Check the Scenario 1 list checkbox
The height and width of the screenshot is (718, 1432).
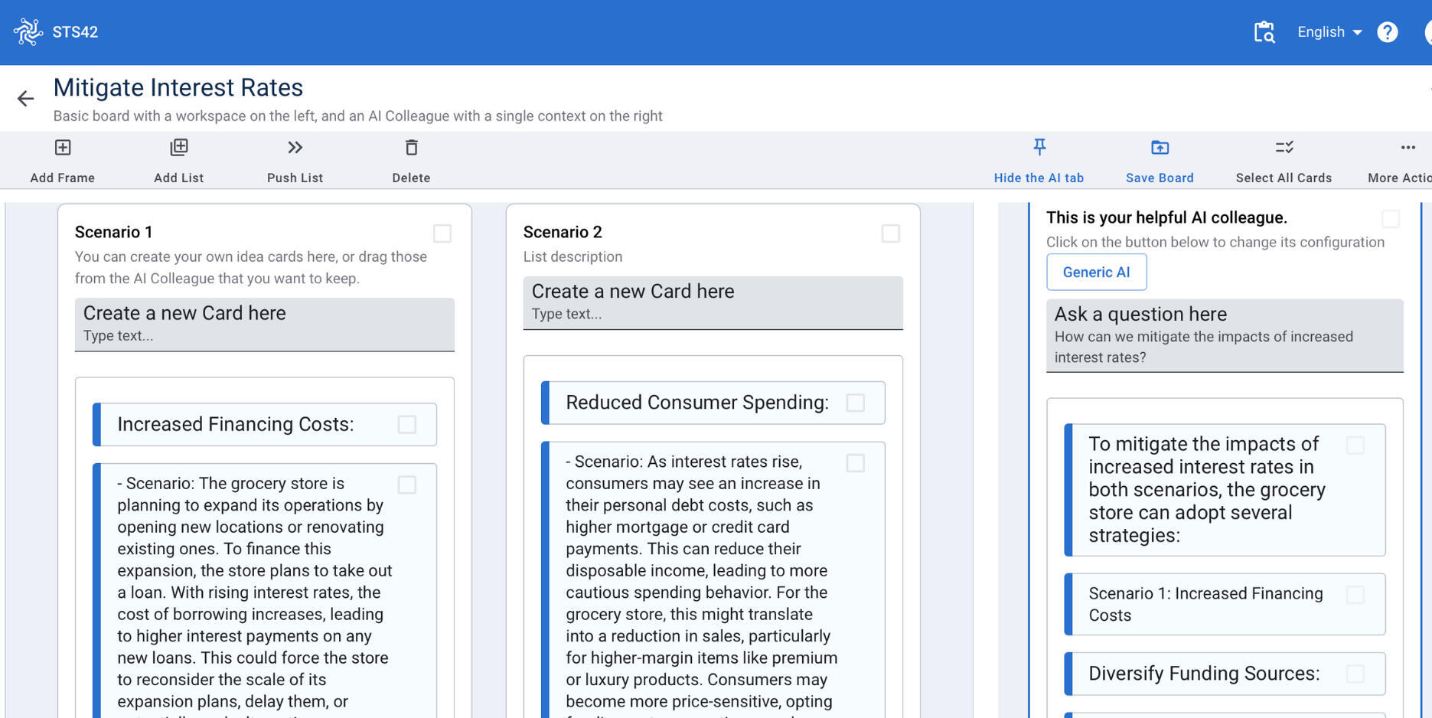coord(442,233)
